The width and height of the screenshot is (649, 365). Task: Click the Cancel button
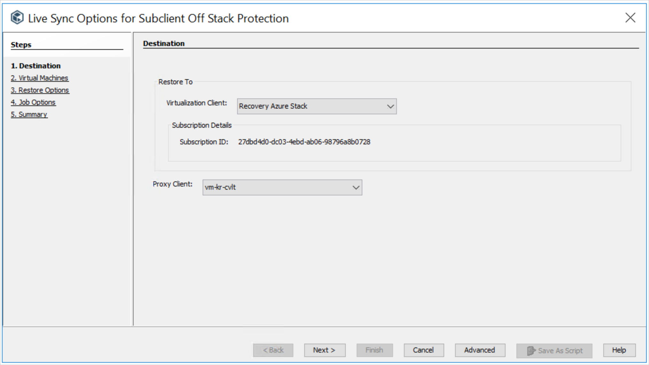click(x=423, y=350)
